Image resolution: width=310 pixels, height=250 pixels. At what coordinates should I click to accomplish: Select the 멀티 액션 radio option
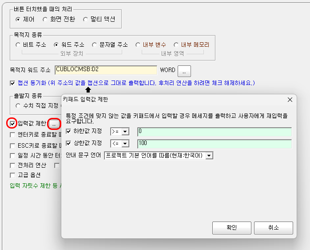click(85, 20)
